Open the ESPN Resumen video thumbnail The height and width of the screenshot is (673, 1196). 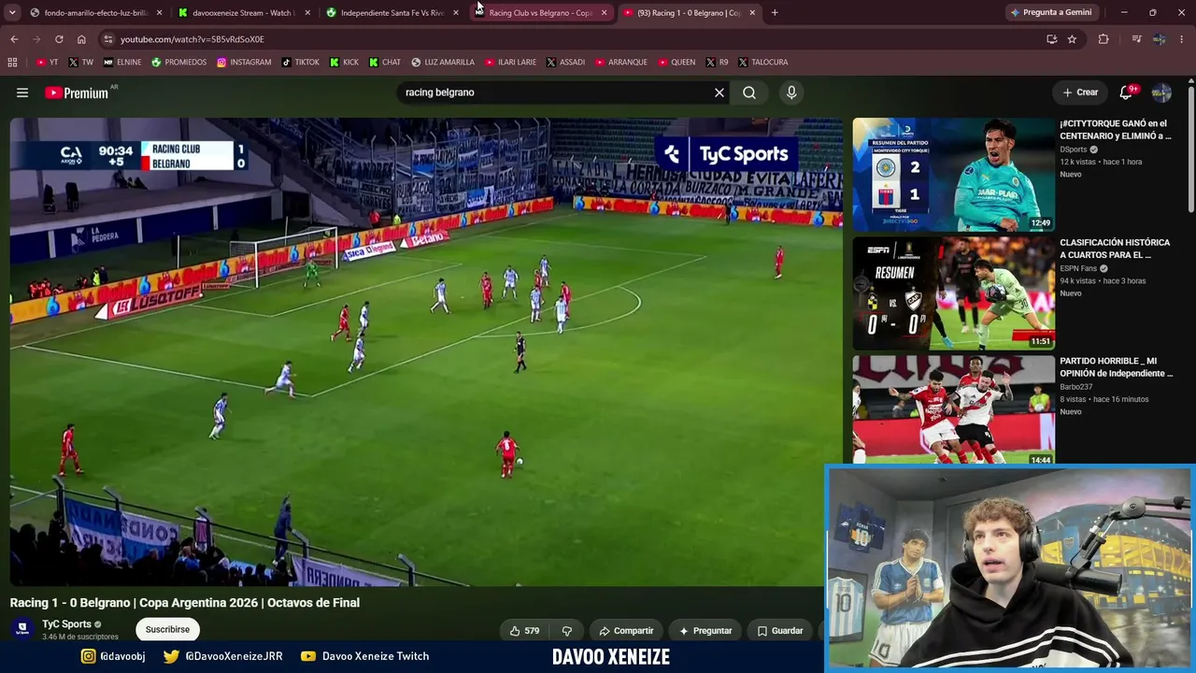(953, 294)
